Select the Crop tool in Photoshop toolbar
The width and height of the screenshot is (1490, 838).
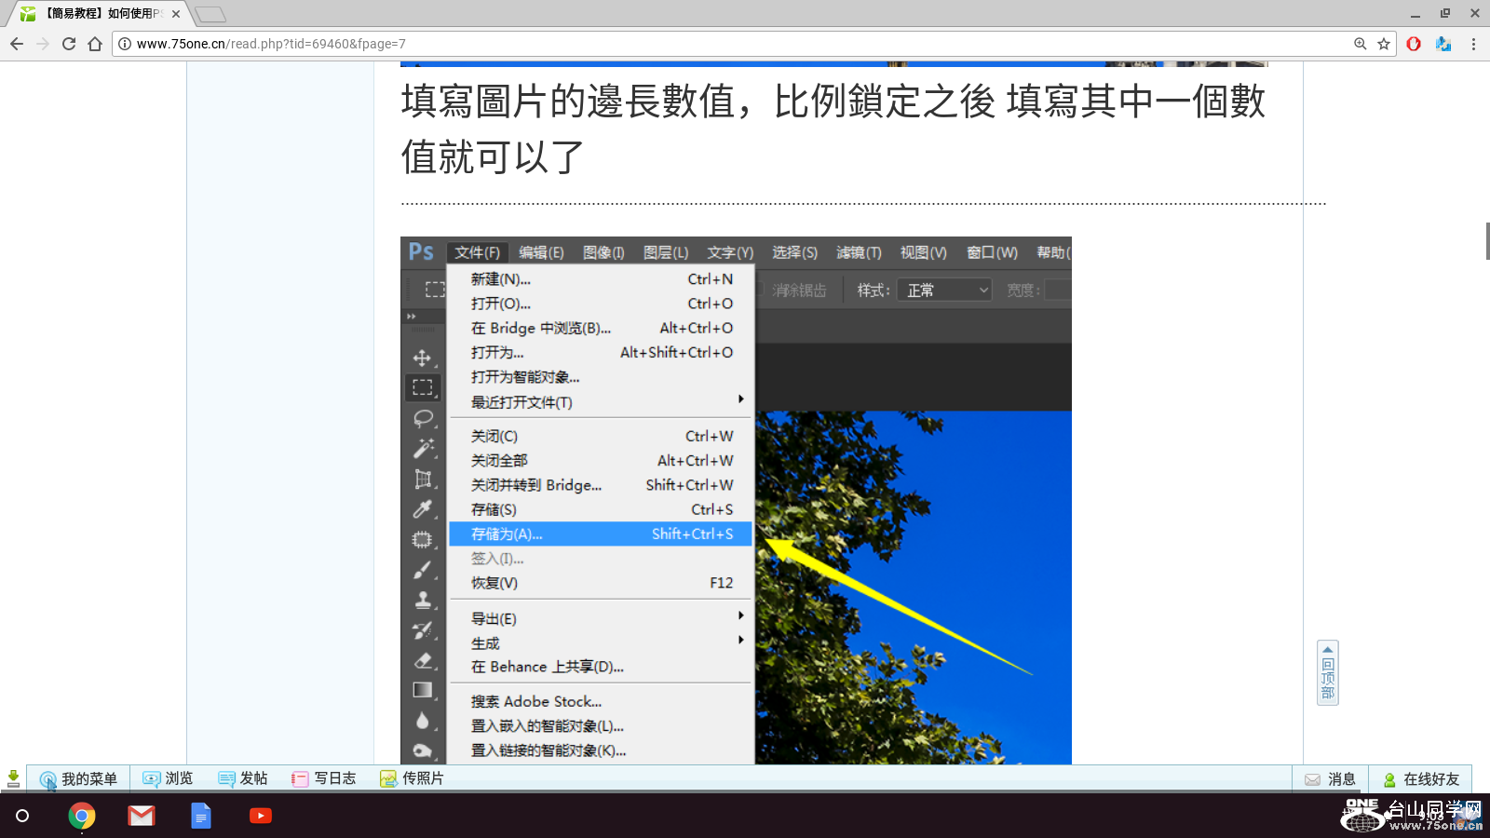click(x=423, y=480)
